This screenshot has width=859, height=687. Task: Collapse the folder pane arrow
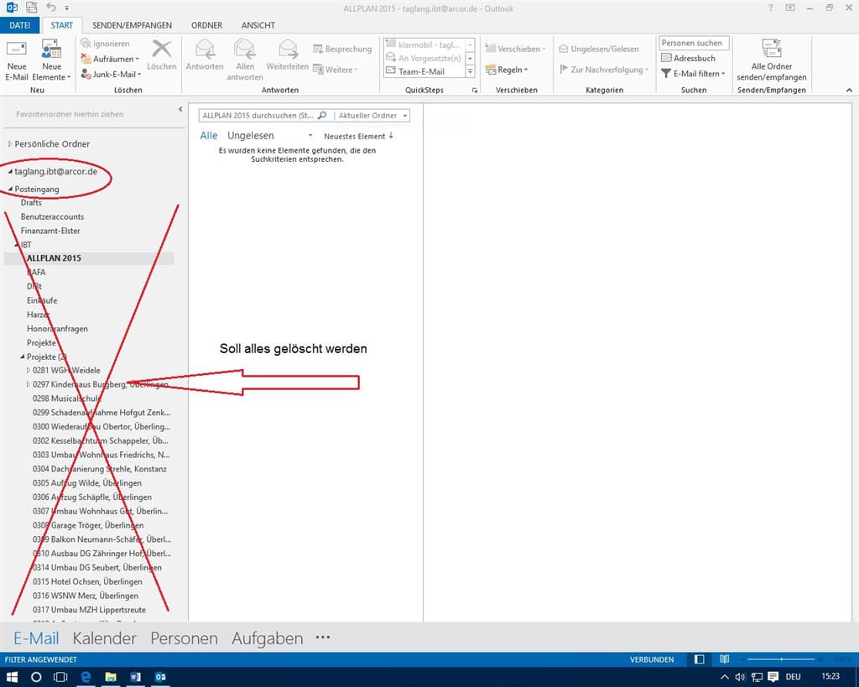point(180,109)
